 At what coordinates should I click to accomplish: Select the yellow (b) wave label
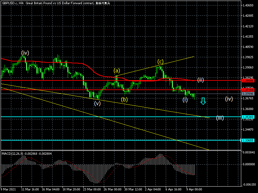(x=124, y=99)
